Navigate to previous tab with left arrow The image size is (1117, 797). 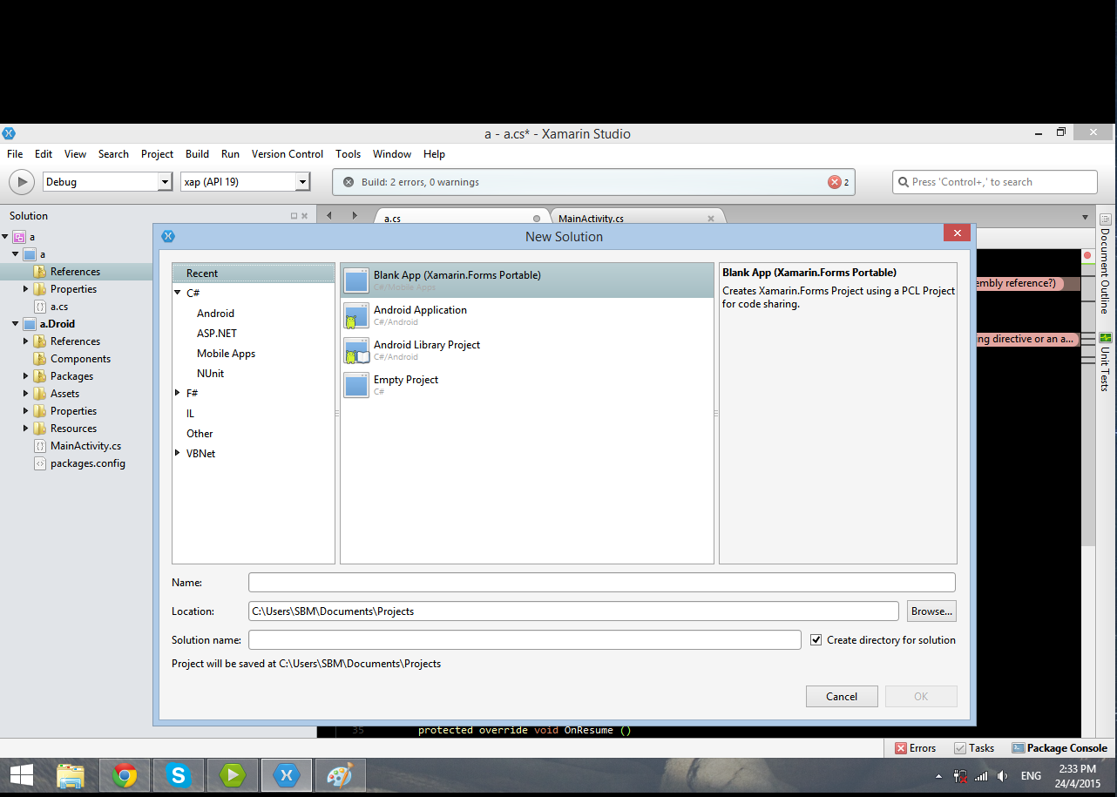[x=328, y=215]
